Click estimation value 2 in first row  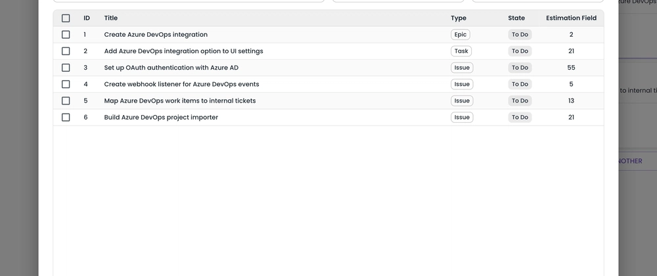click(x=571, y=34)
